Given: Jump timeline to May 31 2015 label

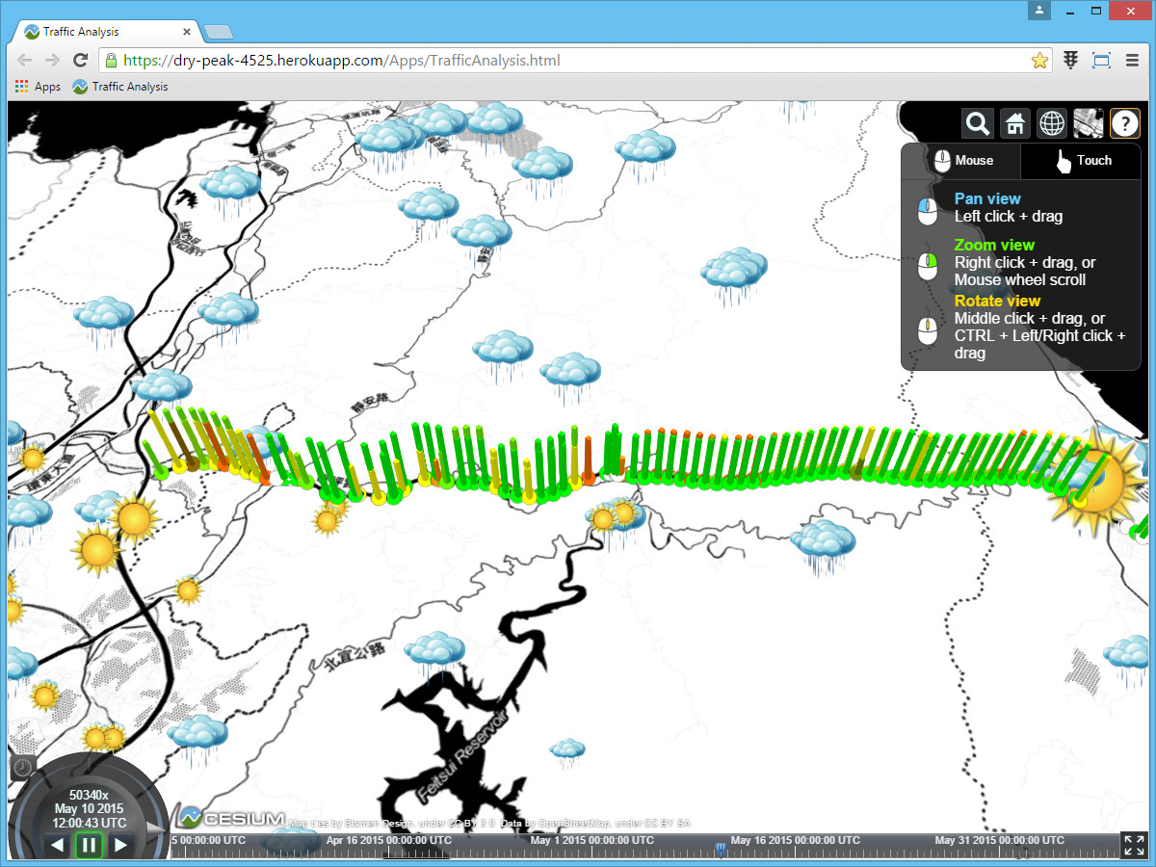Looking at the screenshot, I should point(1000,840).
